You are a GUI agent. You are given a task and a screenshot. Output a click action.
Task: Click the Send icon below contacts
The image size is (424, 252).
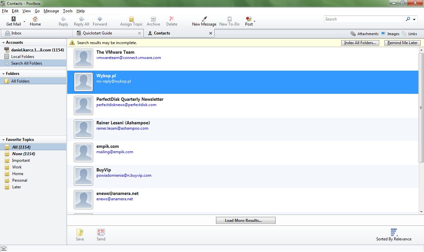pos(101,232)
